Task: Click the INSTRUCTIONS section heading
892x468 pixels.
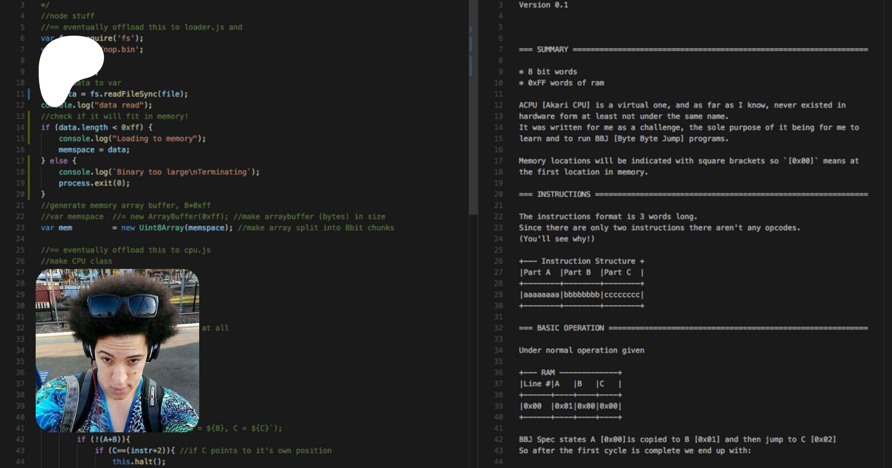Action: coord(563,194)
